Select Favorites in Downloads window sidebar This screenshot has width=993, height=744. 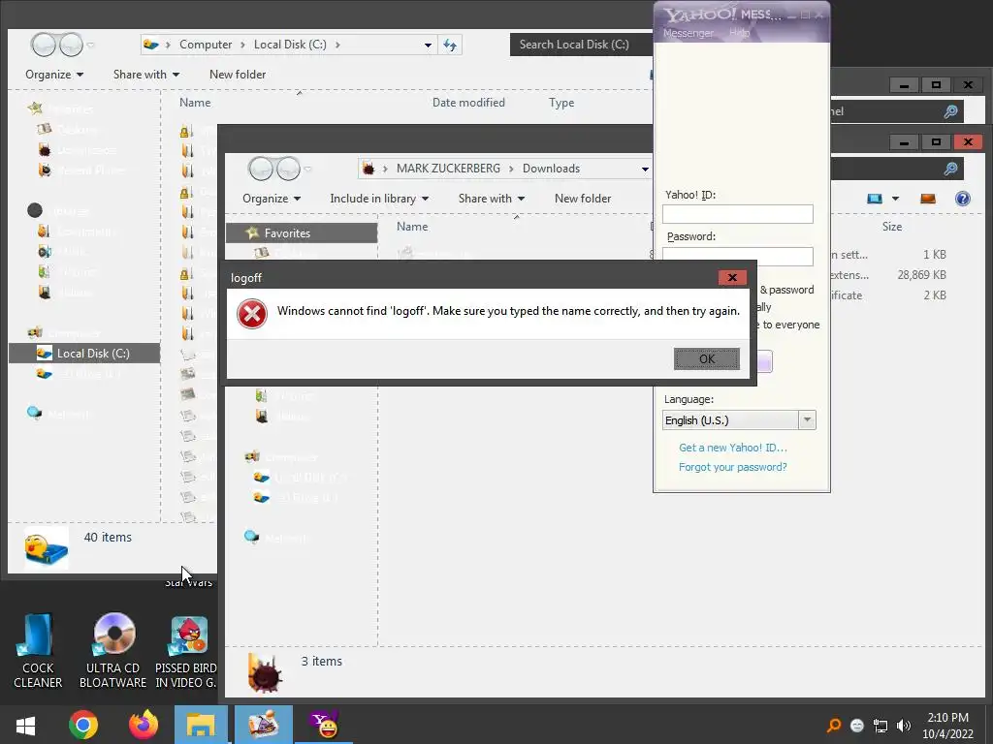click(302, 232)
